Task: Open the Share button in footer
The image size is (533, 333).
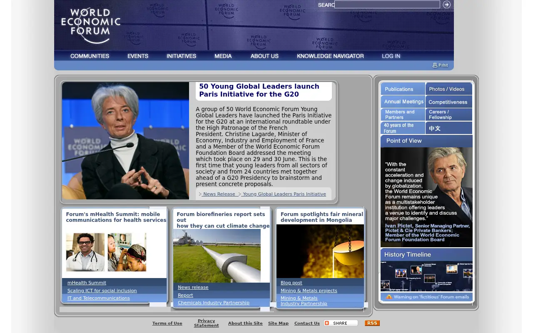Action: [341, 323]
